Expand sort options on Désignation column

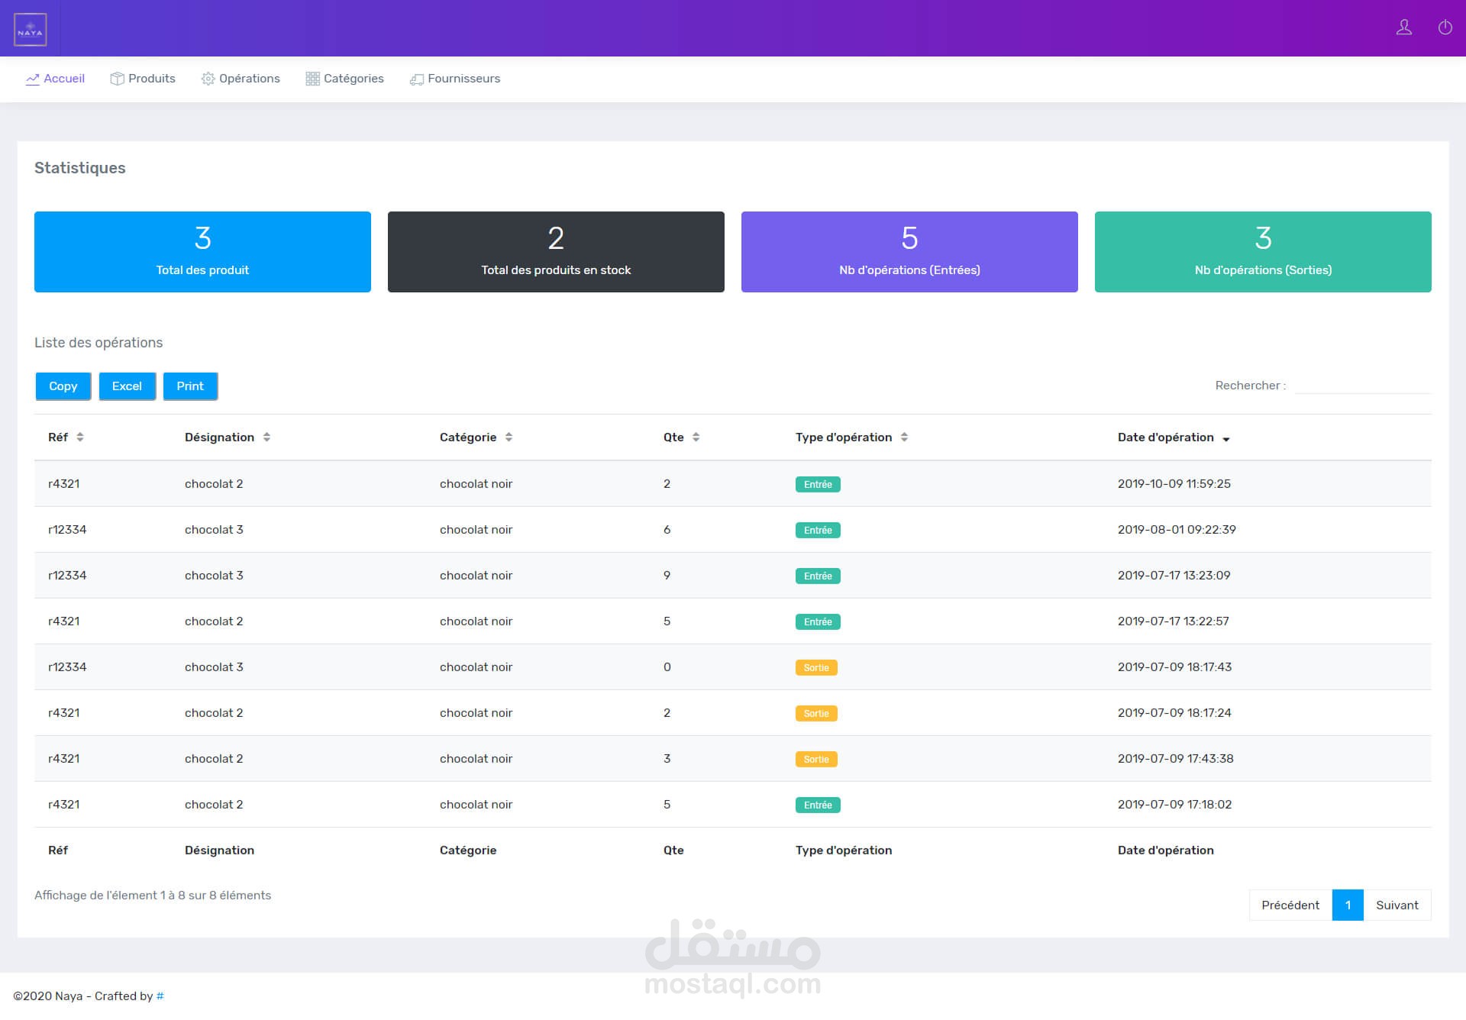click(x=266, y=437)
